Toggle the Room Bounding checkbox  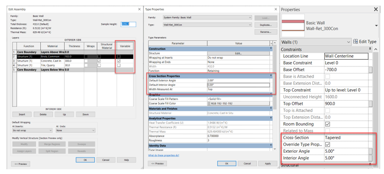tap(328, 124)
